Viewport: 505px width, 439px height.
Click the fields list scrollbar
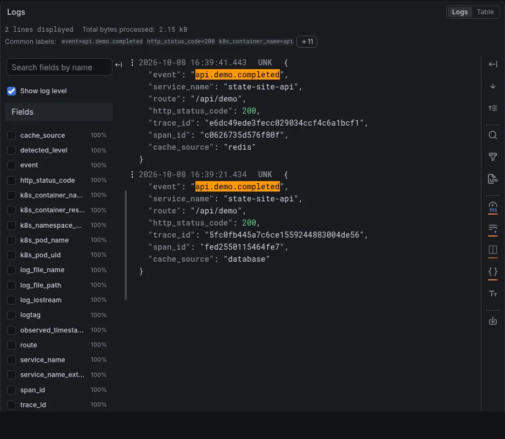point(126,245)
